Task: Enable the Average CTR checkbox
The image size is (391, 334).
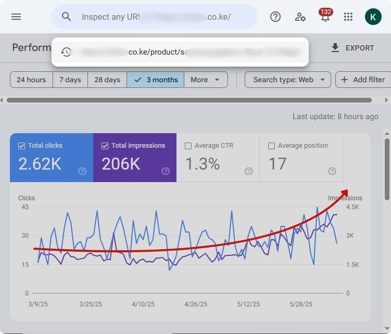Action: click(x=188, y=146)
